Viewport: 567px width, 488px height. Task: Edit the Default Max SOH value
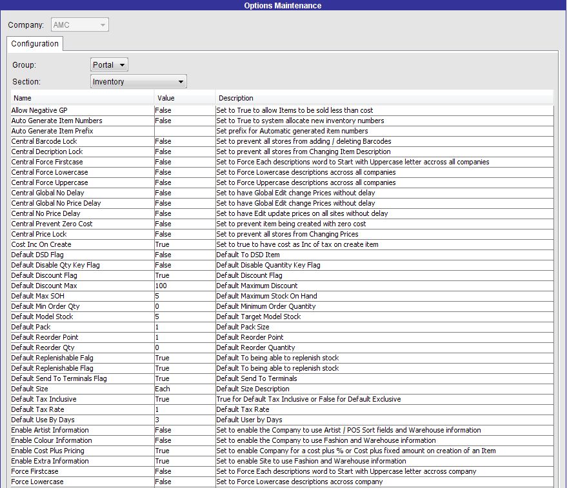pyautogui.click(x=184, y=296)
